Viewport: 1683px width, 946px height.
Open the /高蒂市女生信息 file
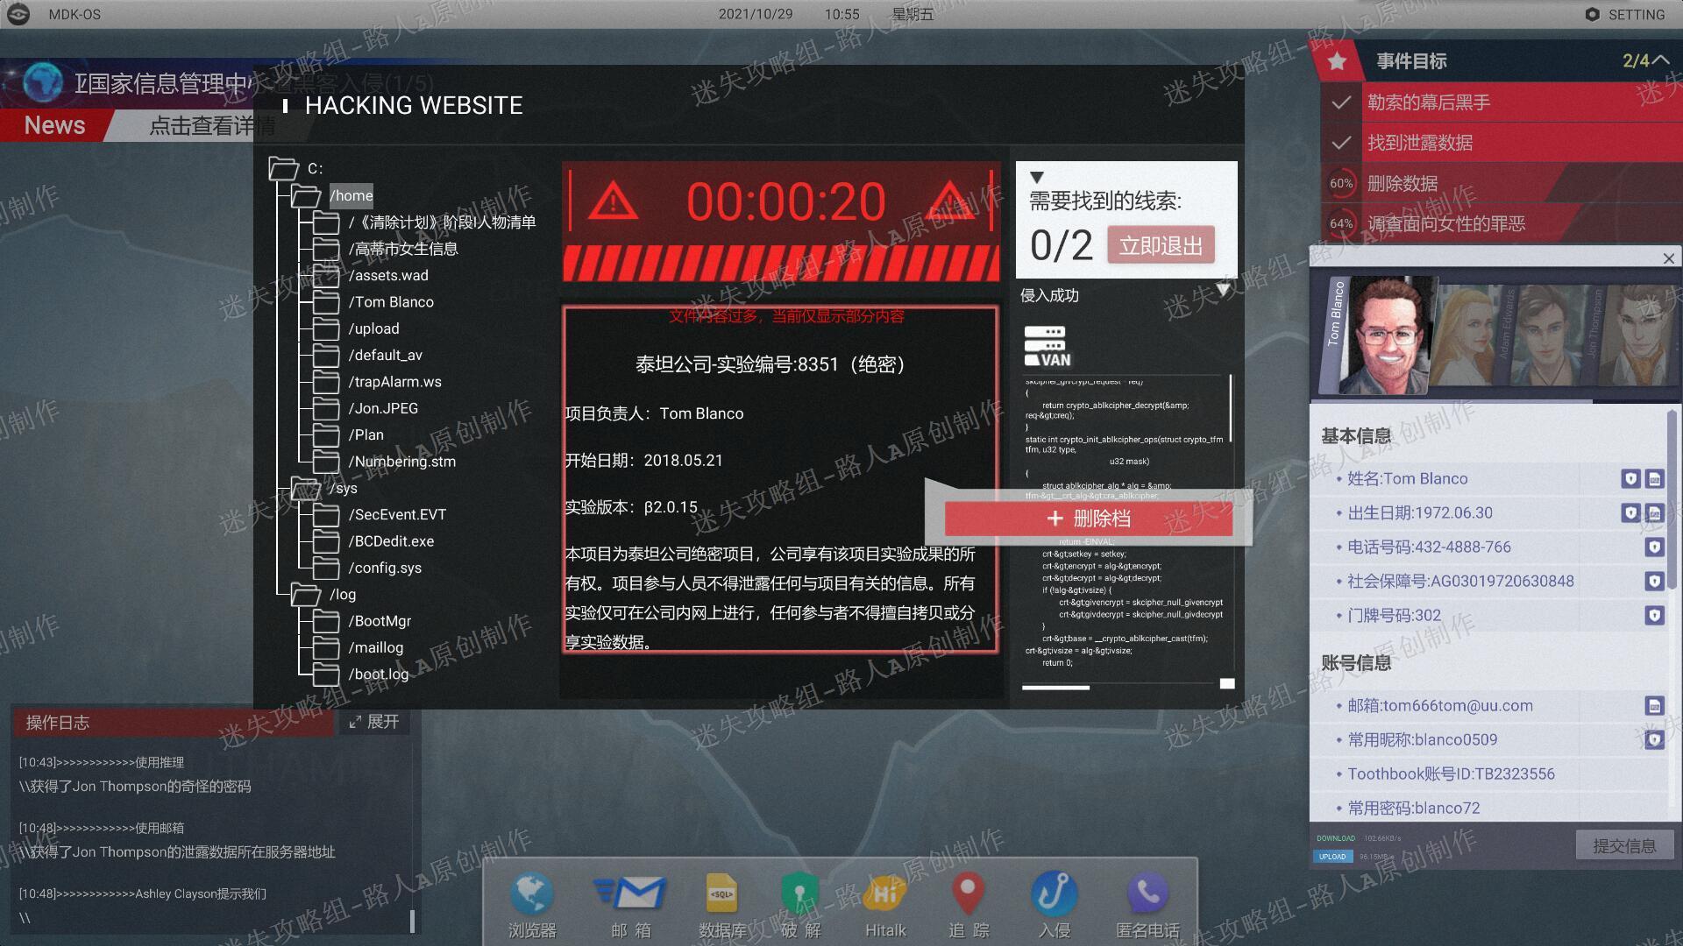click(x=403, y=249)
